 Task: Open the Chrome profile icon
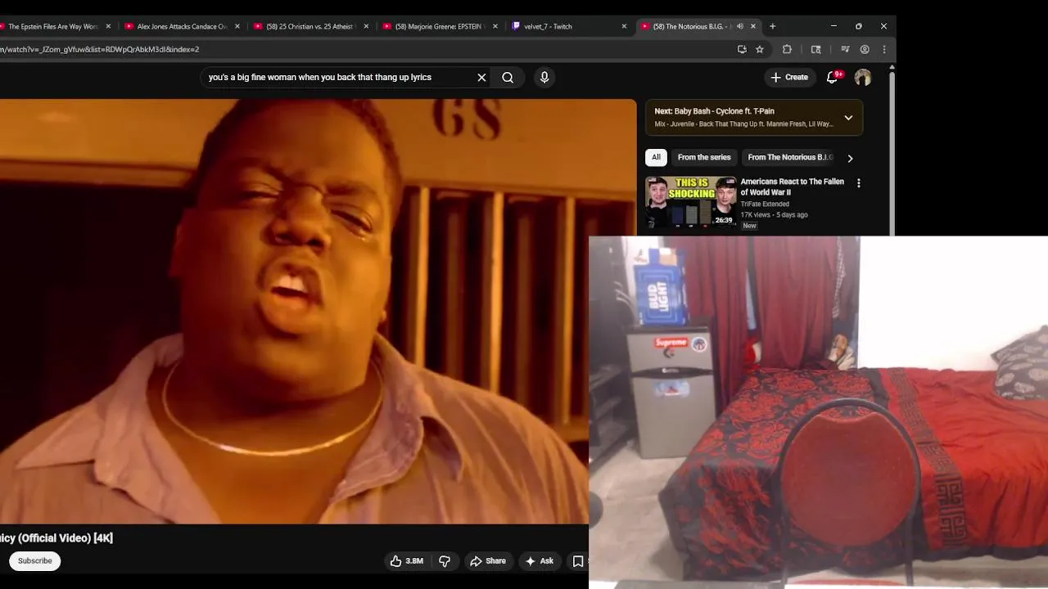(865, 49)
